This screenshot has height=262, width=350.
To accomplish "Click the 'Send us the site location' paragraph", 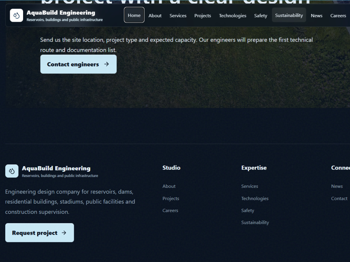I will 176,45.
